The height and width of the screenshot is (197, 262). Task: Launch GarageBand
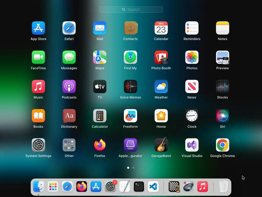161,145
